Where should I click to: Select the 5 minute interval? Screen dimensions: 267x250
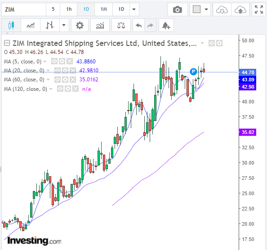pos(53,9)
